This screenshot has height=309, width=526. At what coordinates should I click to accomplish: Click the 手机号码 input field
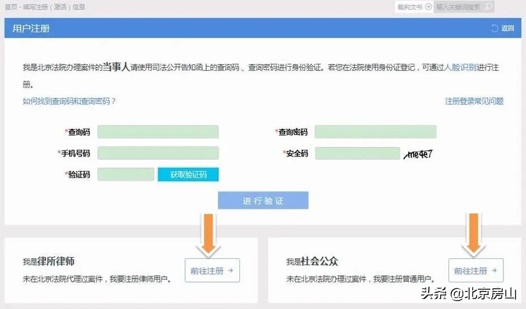158,153
